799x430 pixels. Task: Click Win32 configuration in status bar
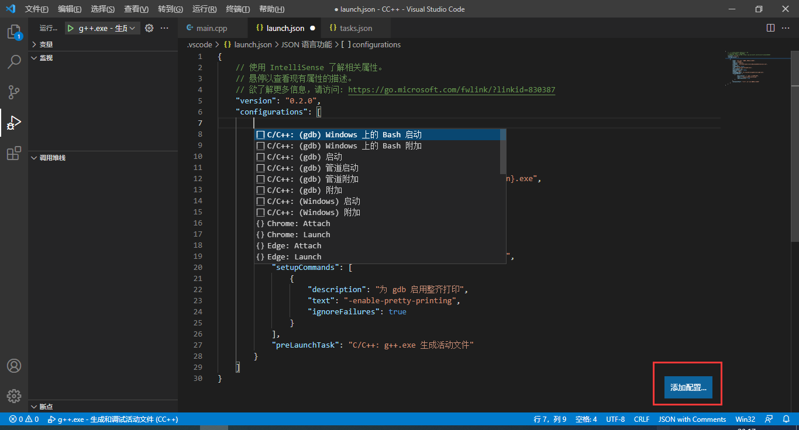point(745,419)
